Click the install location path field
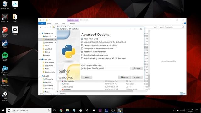 [x=106, y=68]
